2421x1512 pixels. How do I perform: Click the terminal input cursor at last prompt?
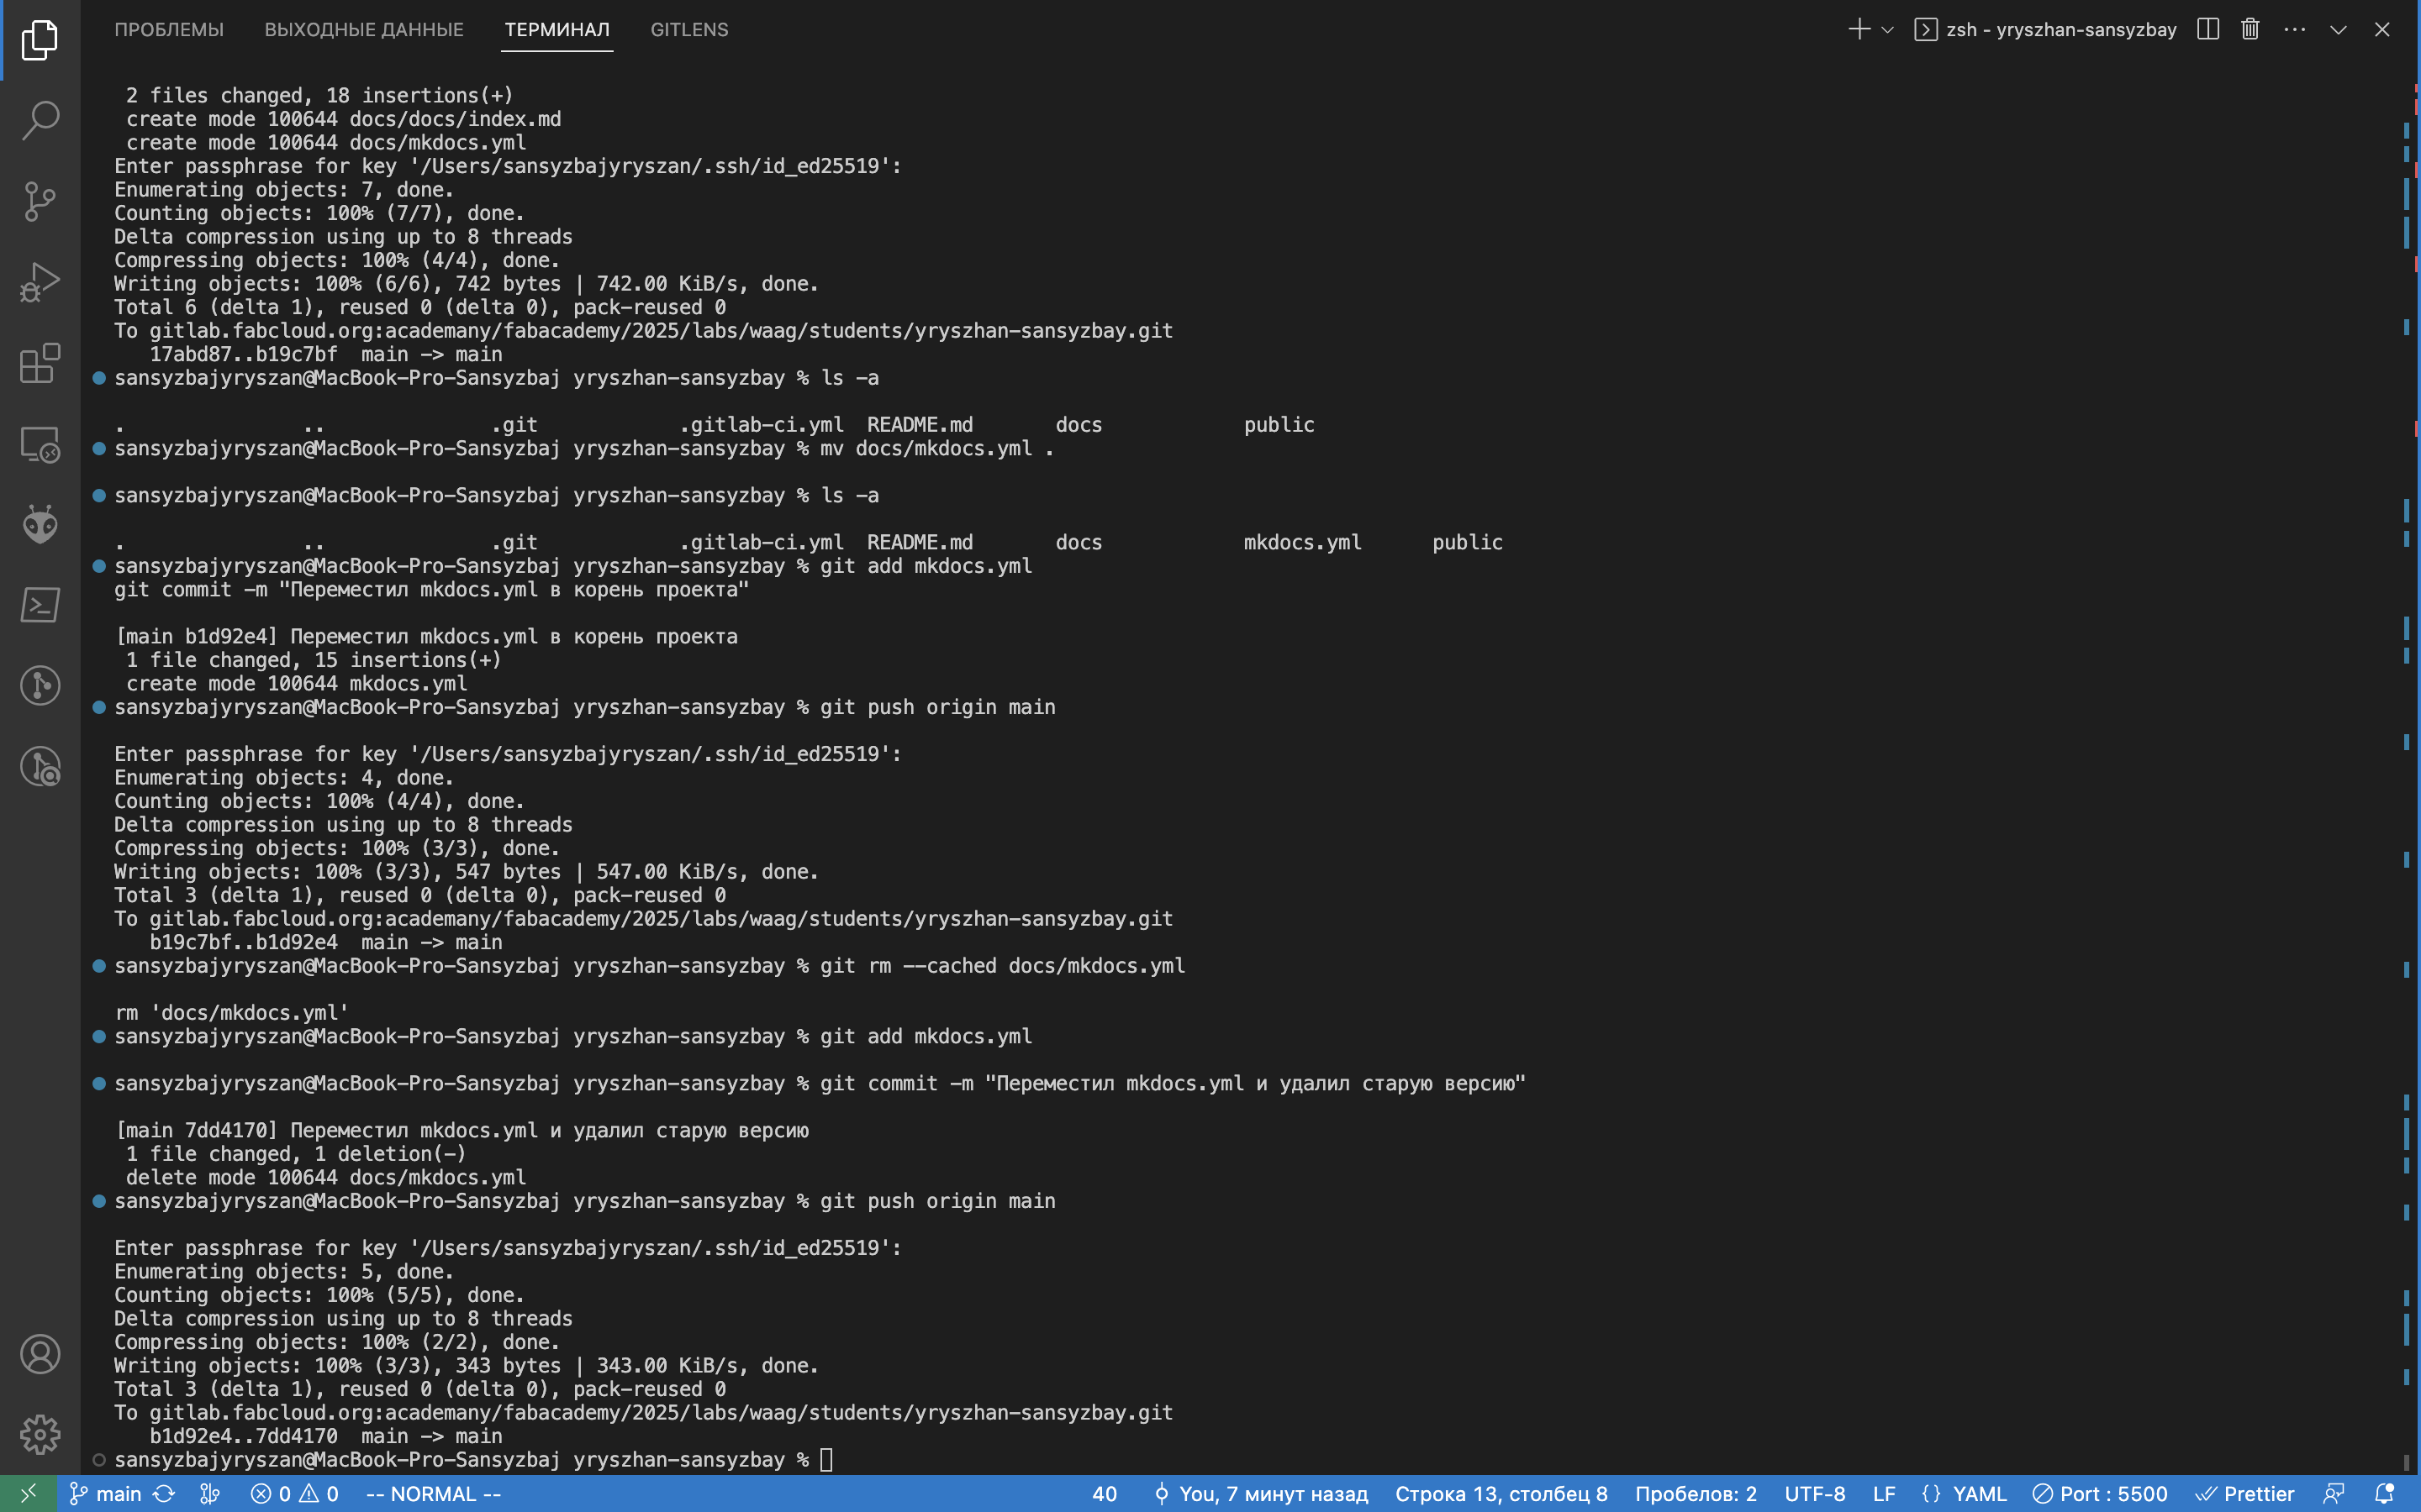[826, 1459]
